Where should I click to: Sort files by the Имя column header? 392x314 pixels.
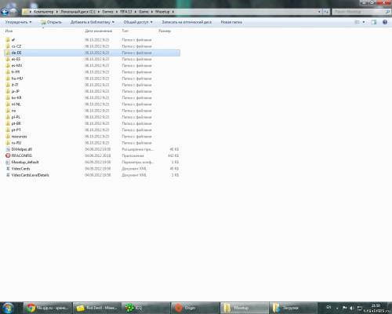pyautogui.click(x=9, y=31)
